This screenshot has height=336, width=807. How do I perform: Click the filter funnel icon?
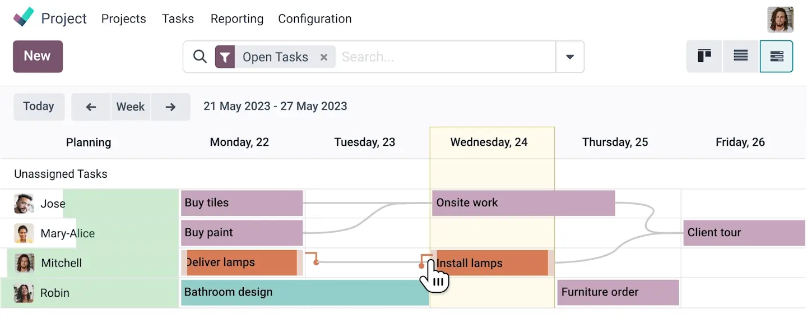[225, 57]
